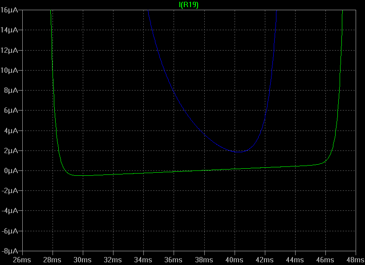Click the 6µA axis label
This screenshot has width=365, height=265.
11,110
